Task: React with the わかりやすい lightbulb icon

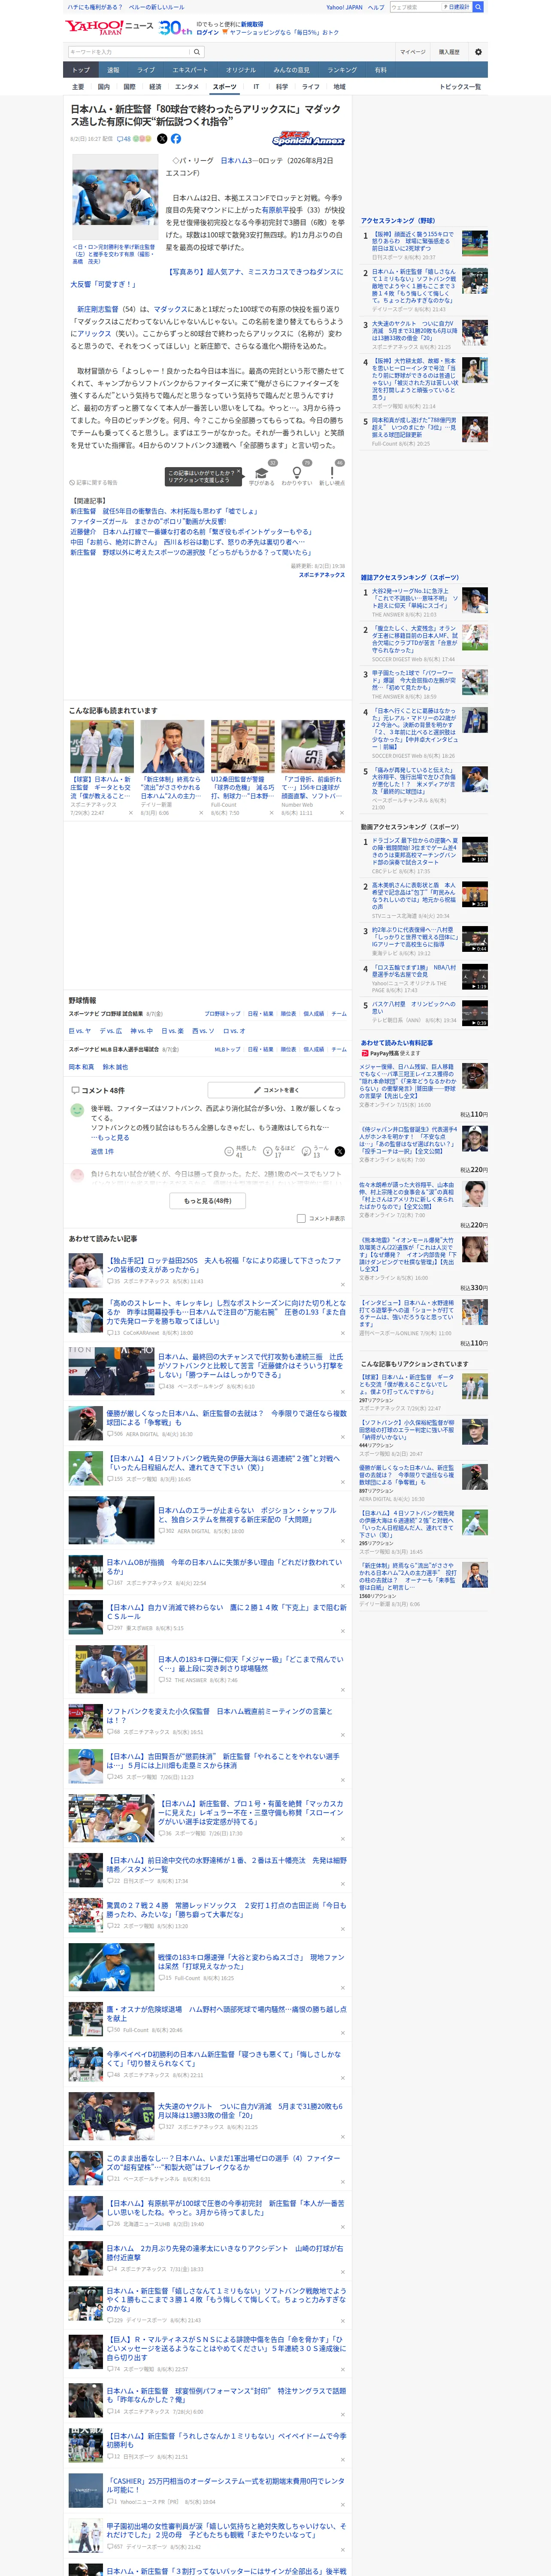Action: coord(296,473)
